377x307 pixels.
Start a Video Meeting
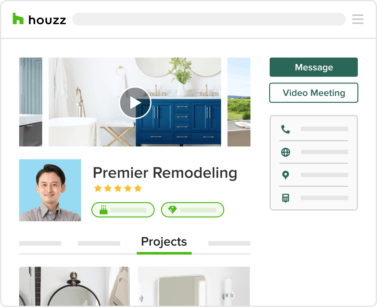pos(313,93)
